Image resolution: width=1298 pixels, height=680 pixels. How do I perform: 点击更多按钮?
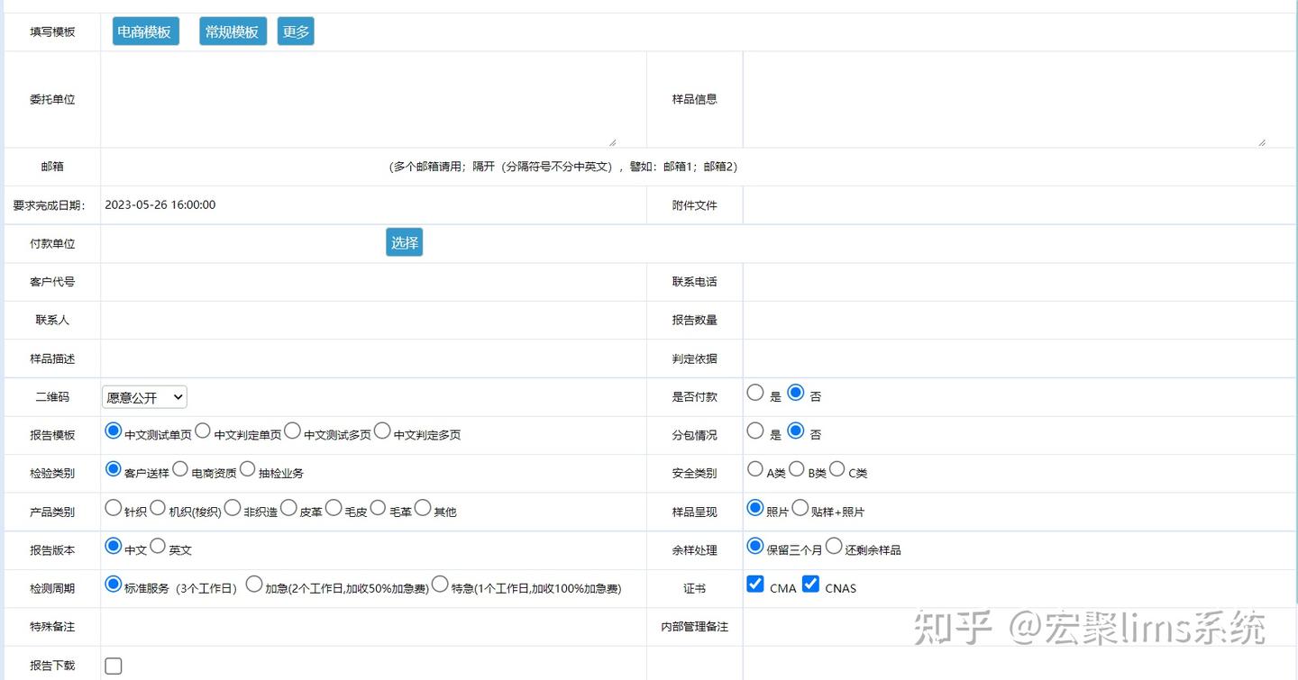[x=296, y=30]
